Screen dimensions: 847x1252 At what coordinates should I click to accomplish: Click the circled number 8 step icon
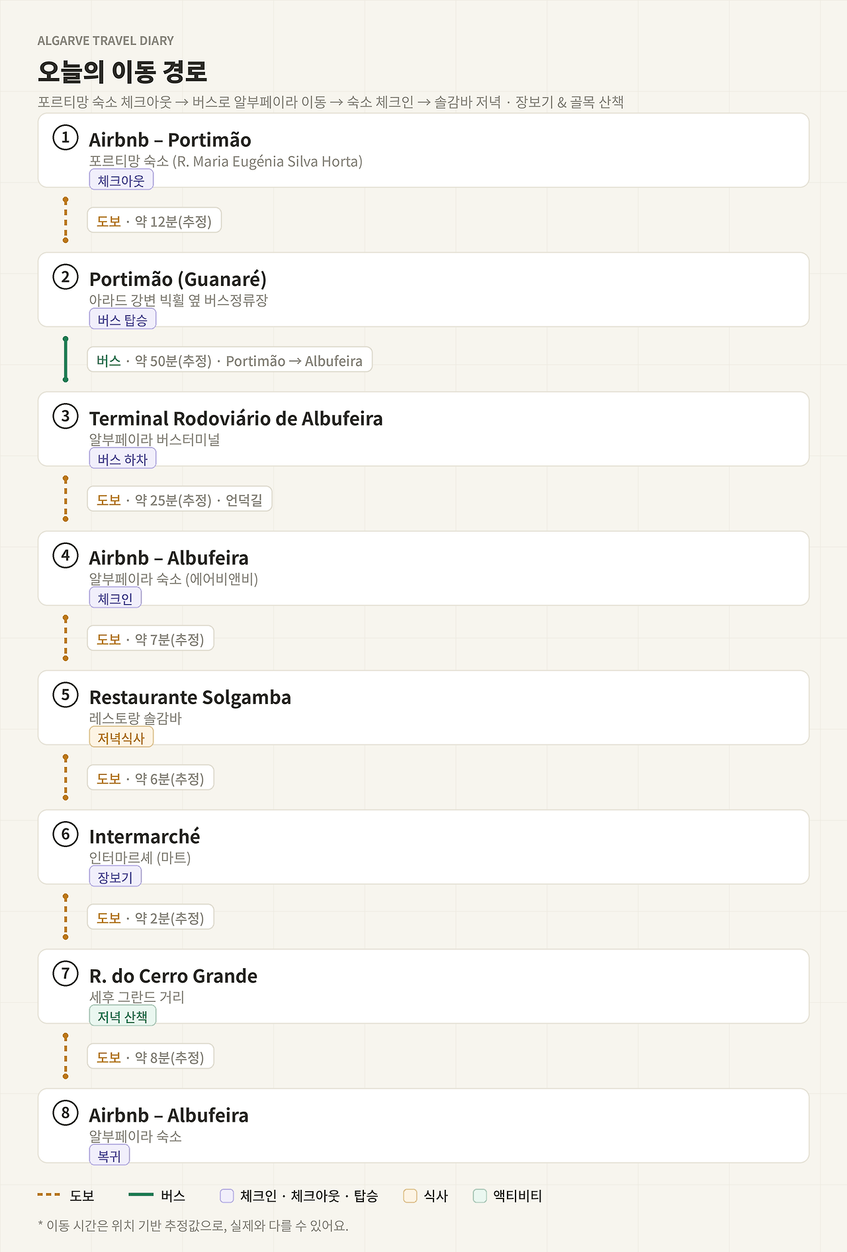(66, 1113)
